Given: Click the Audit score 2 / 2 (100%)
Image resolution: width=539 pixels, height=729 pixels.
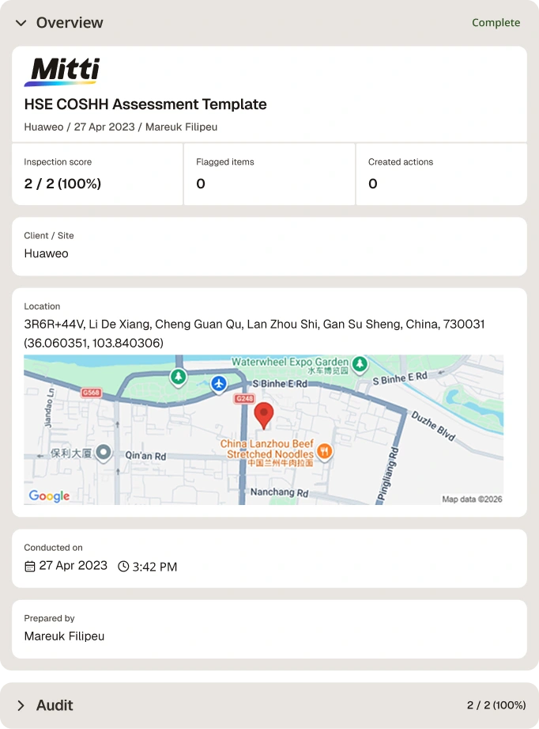Looking at the screenshot, I should 496,705.
